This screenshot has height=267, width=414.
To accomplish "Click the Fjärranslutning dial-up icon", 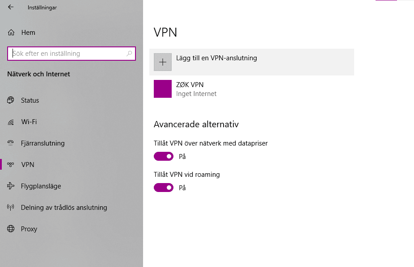I will click(x=11, y=143).
